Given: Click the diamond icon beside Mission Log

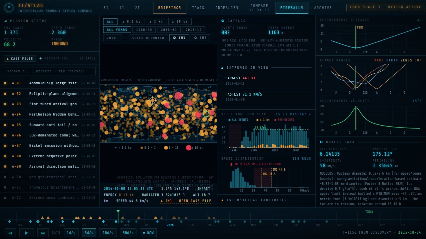Looking at the screenshot, I should (x=41, y=58).
